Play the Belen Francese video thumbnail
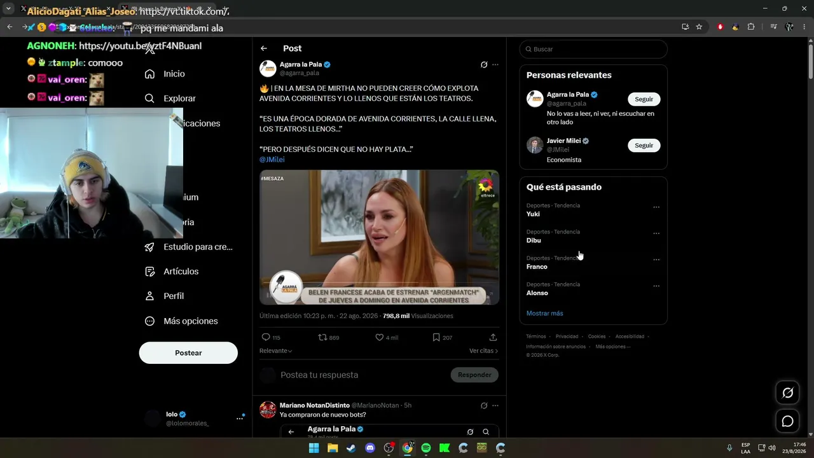814x458 pixels. click(379, 237)
